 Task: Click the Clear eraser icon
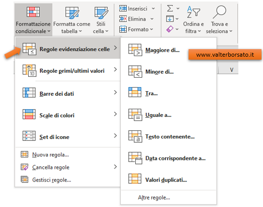[x=170, y=29]
